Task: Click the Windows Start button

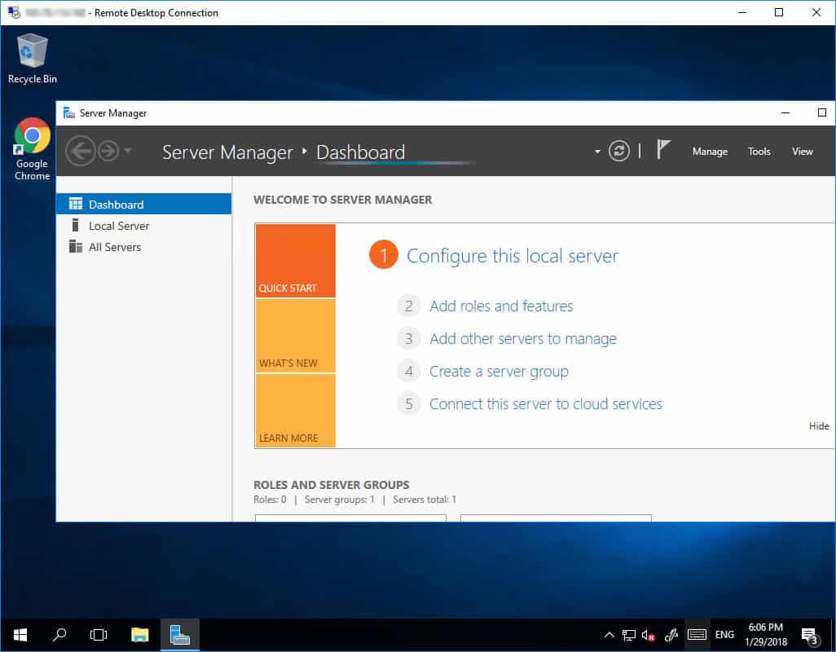Action: [20, 635]
